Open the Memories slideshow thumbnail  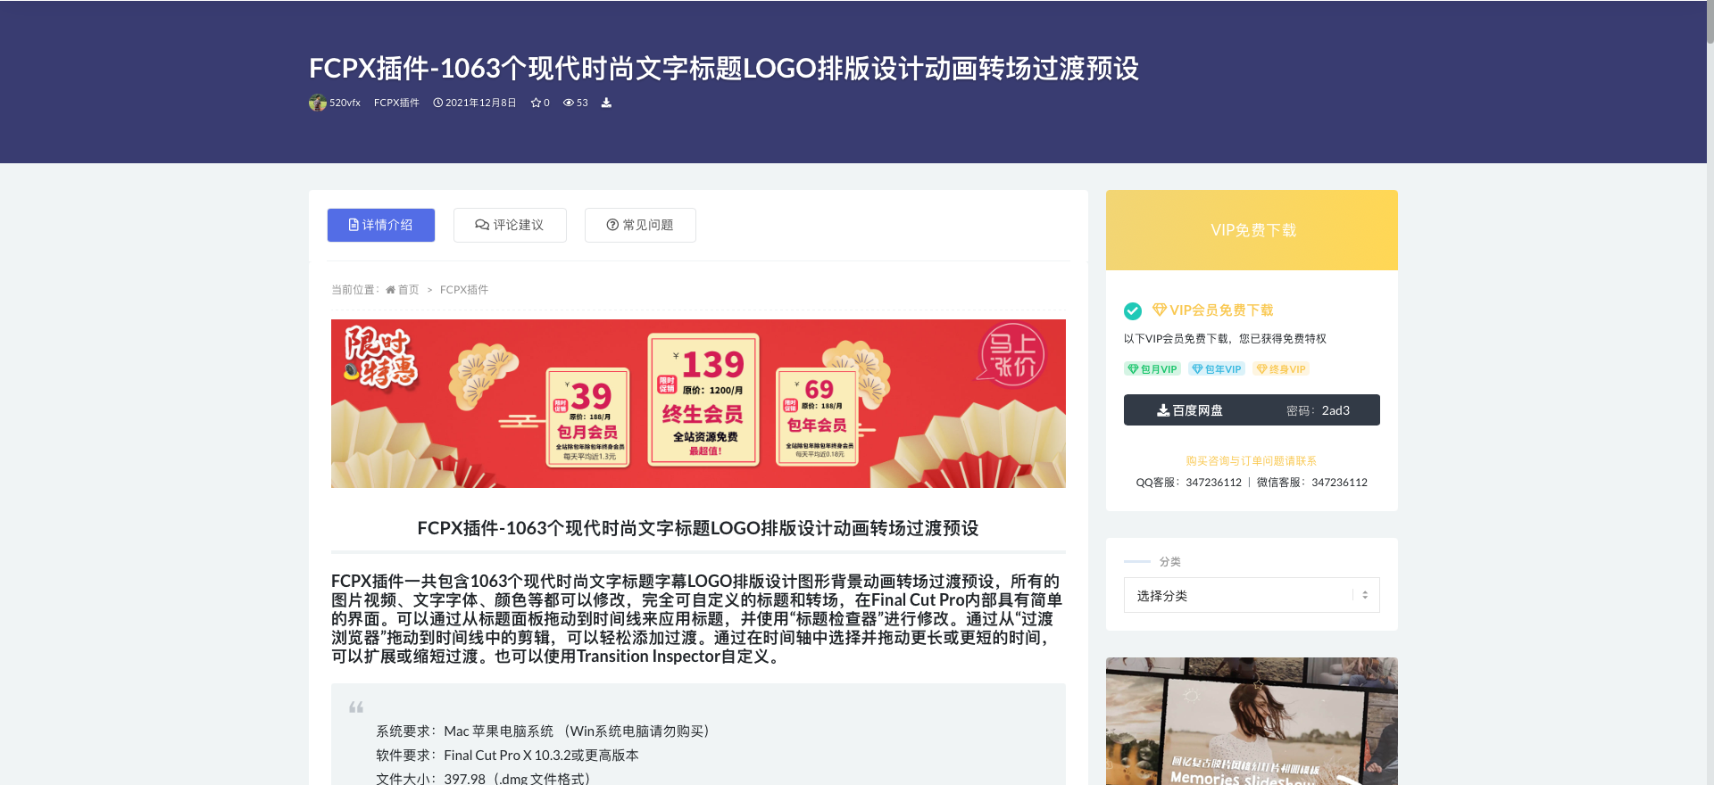[x=1252, y=721]
